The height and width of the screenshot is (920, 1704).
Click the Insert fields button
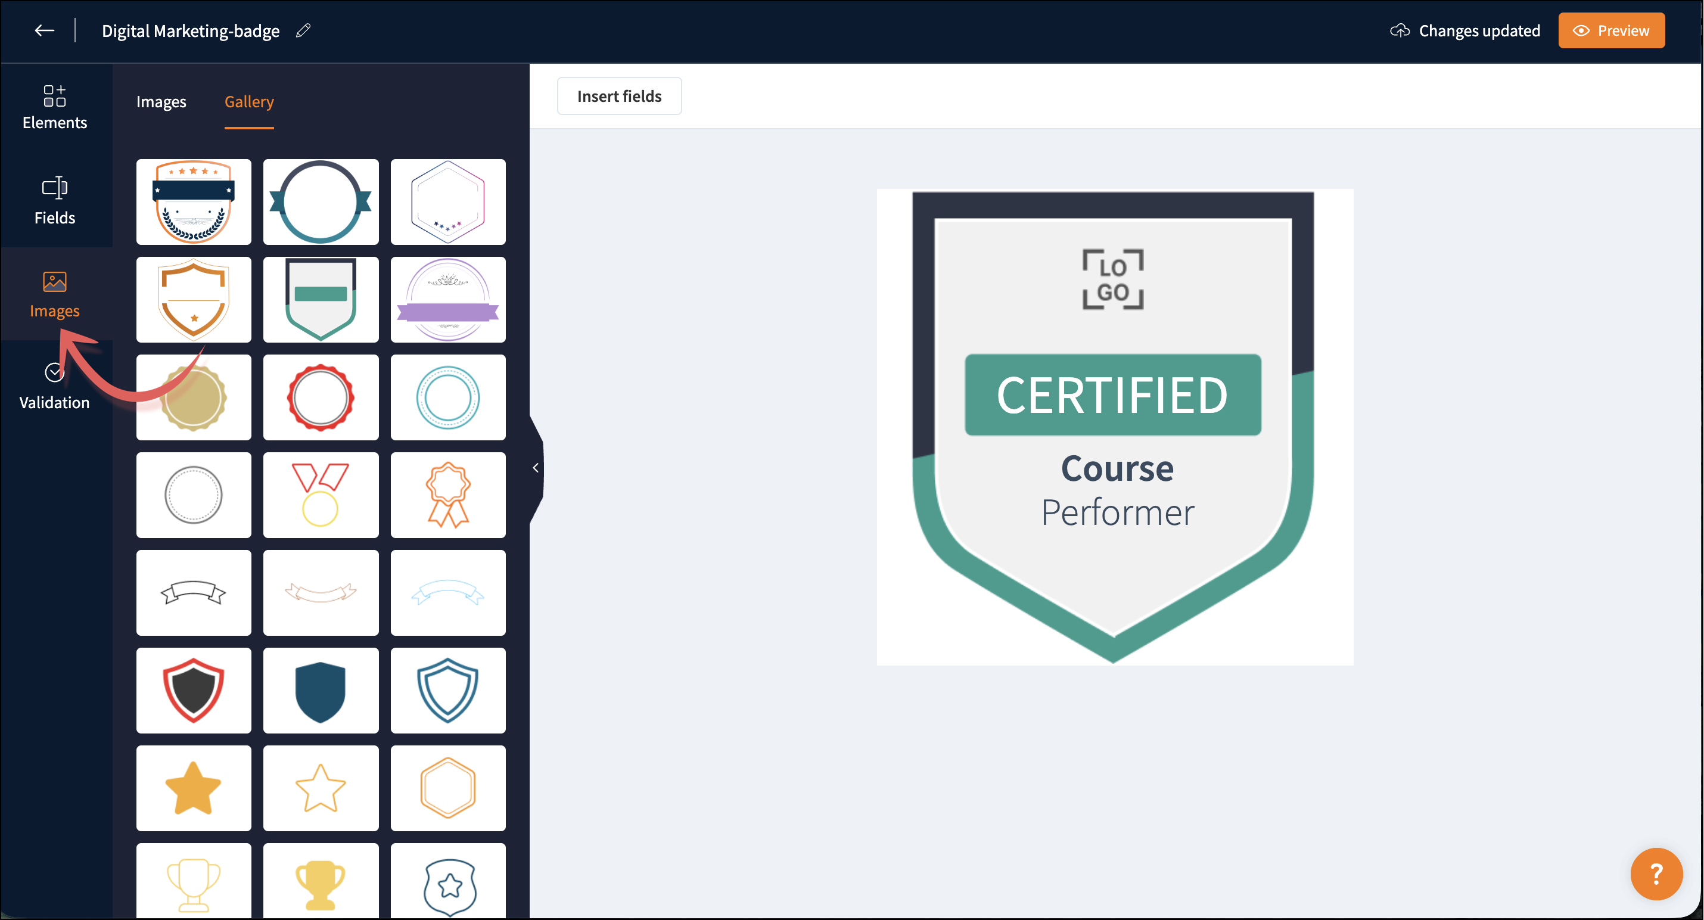(618, 96)
